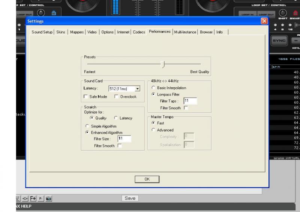Click the blue lock icon on left deck
Viewport: 300px width, 212px height.
coord(54,13)
